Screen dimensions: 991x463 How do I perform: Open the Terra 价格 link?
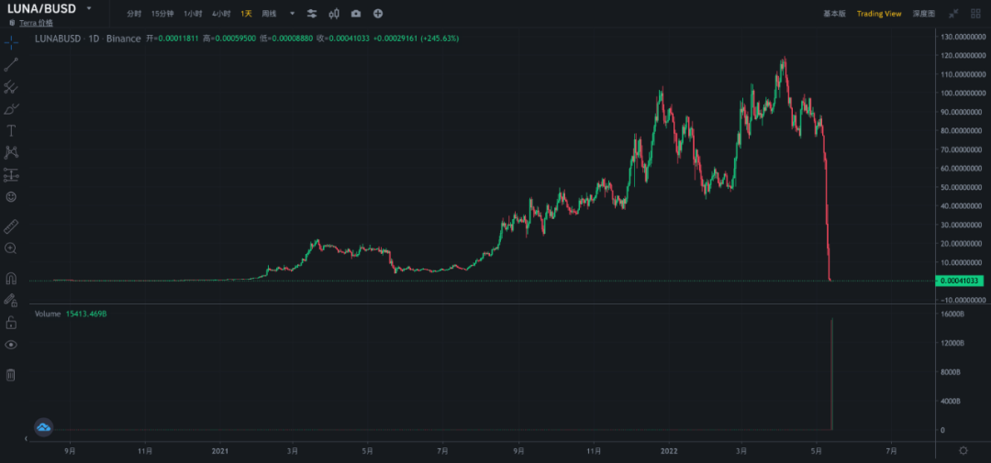pyautogui.click(x=36, y=23)
